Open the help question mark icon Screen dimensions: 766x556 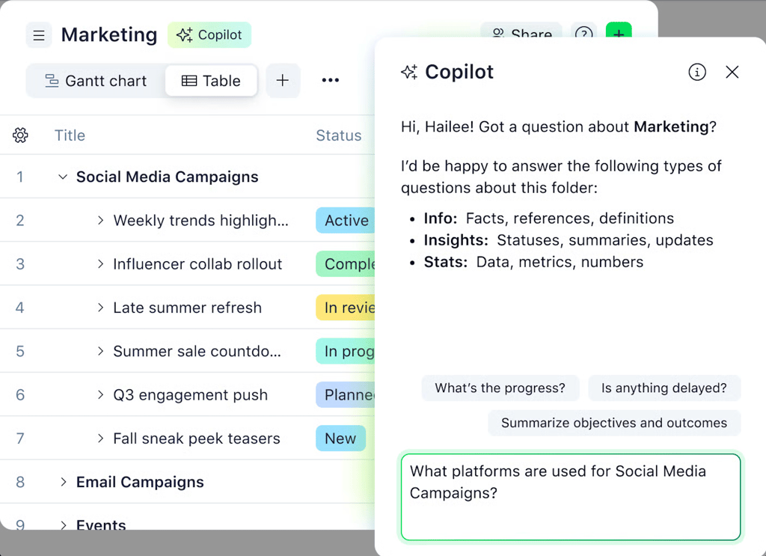pos(584,34)
